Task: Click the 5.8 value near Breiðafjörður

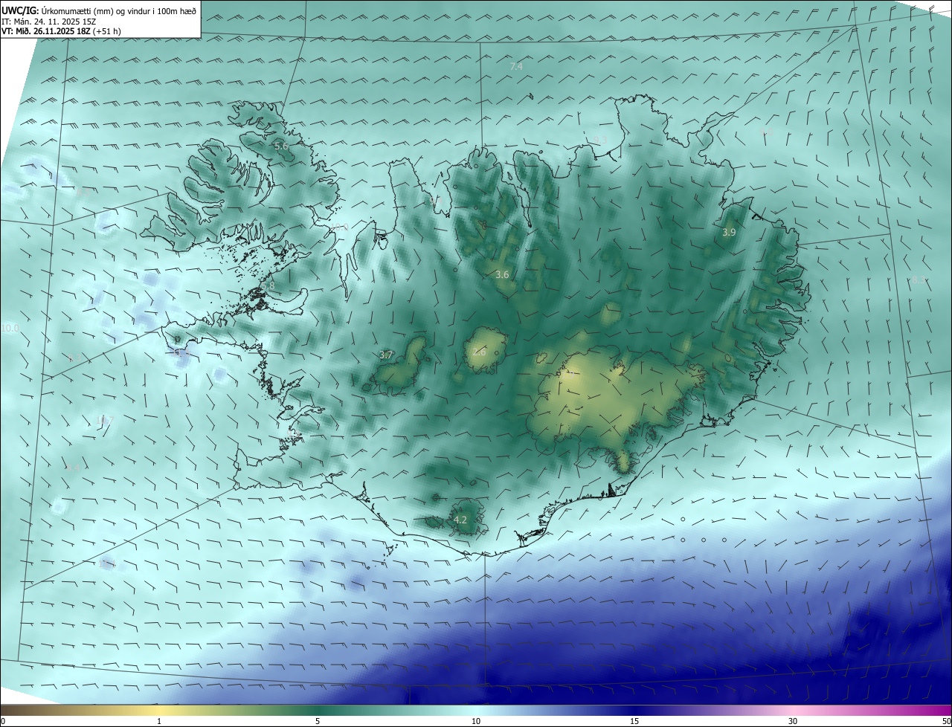Action: pos(268,285)
